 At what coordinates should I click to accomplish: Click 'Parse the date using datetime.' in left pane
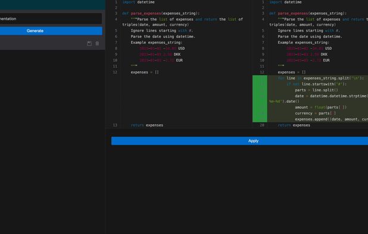tap(163, 36)
